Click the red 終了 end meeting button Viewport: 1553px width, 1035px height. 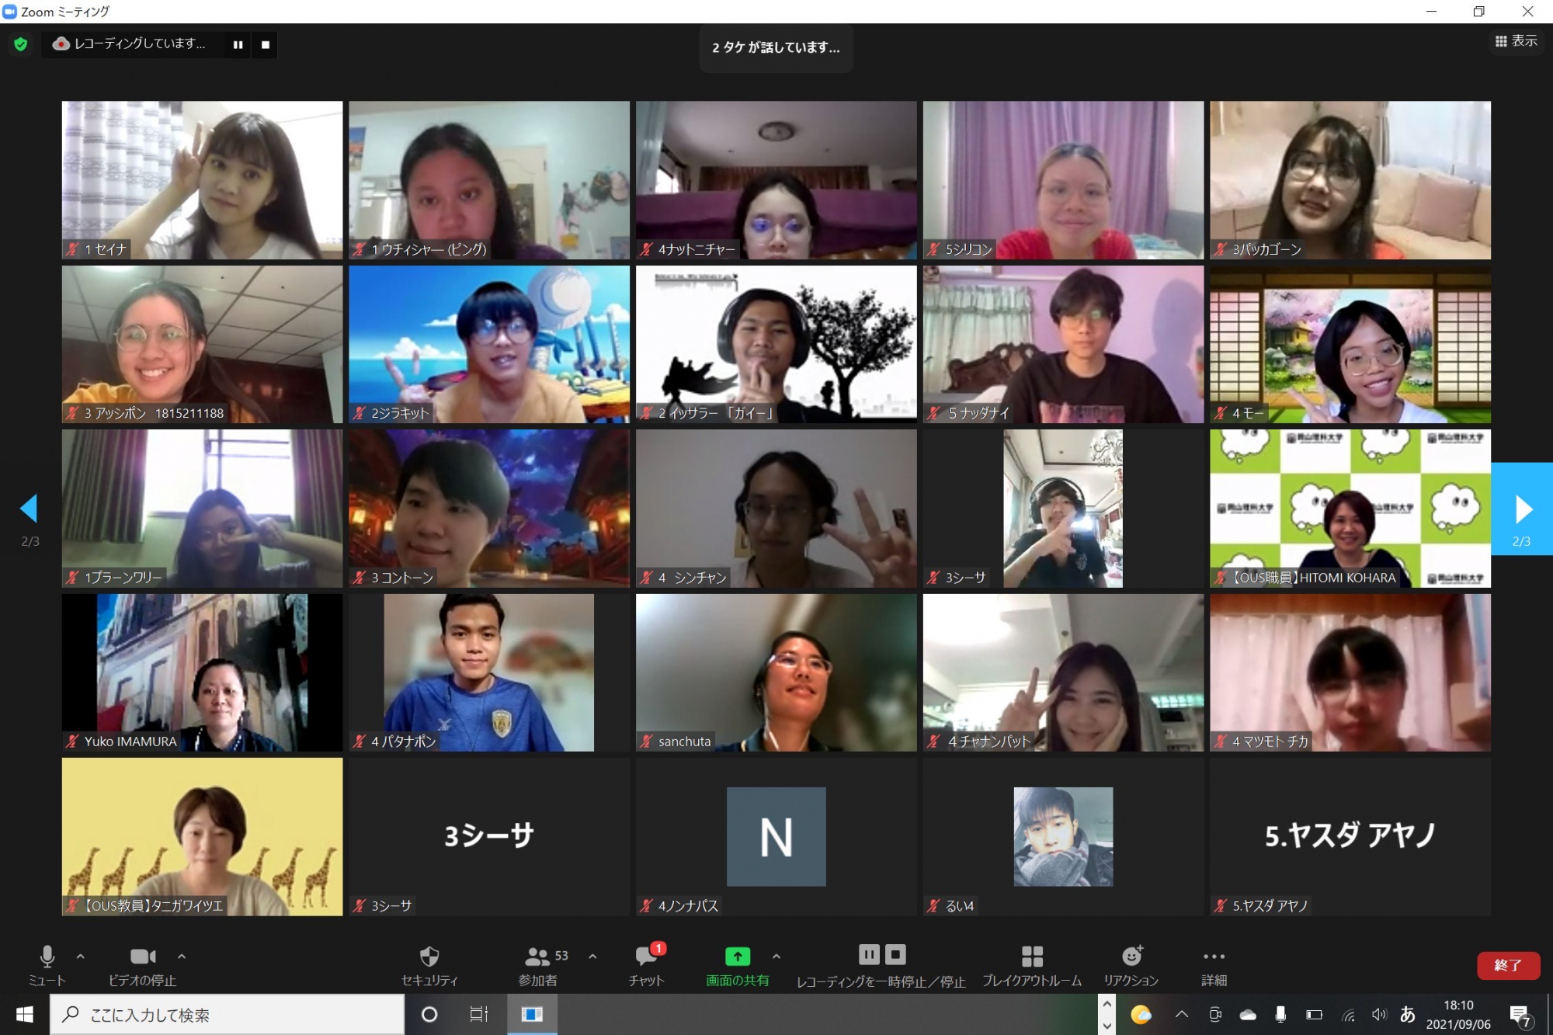[1508, 965]
